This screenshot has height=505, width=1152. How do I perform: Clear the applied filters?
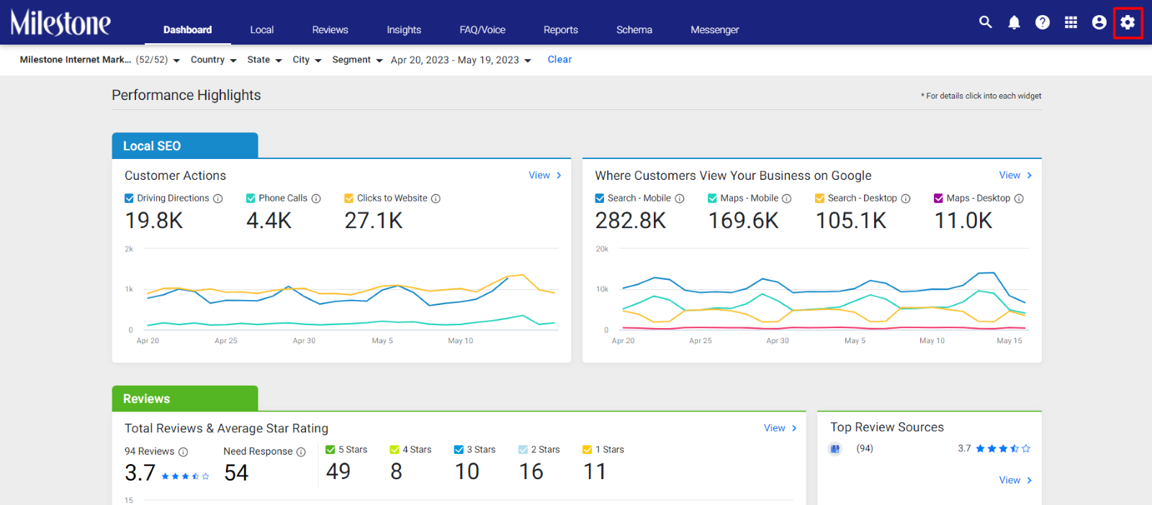559,60
